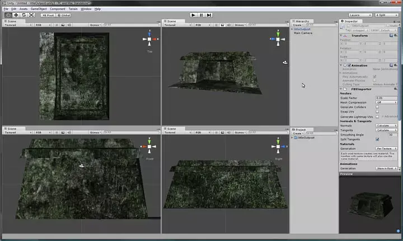Toggle game overlay icon in the Right view

[223, 133]
